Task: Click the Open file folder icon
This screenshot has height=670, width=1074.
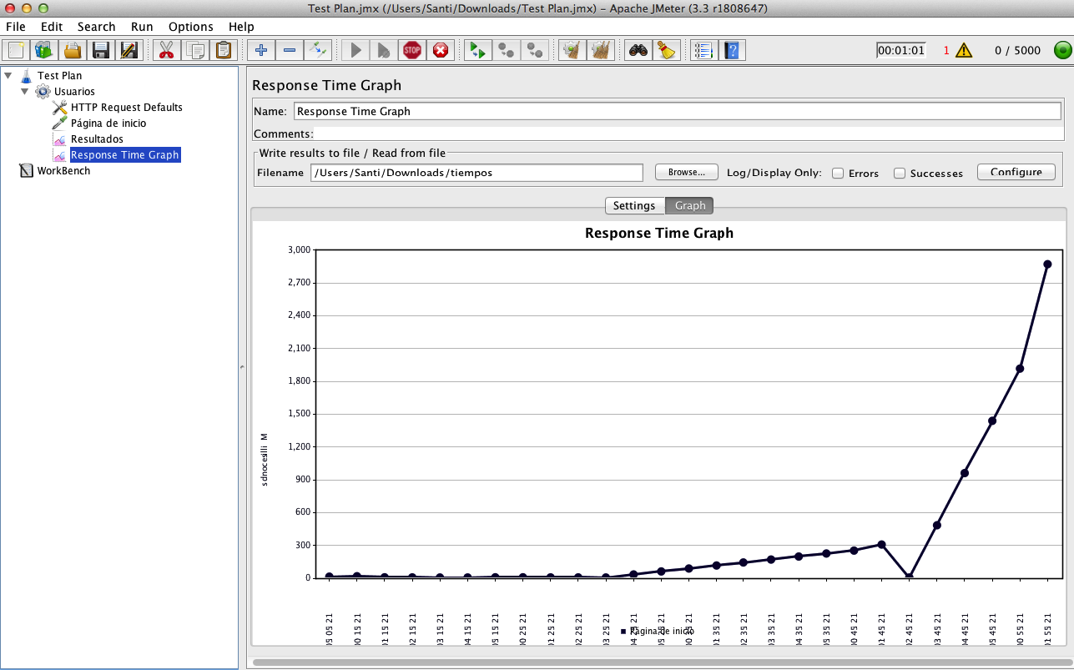Action: [x=73, y=50]
